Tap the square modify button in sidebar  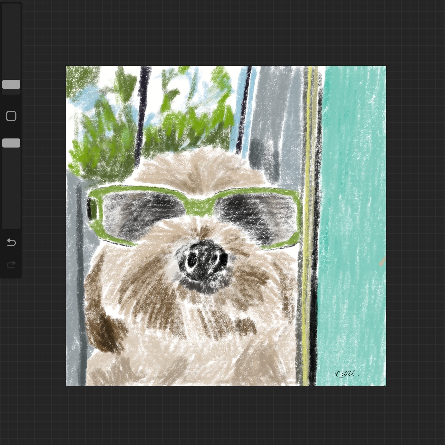click(x=11, y=116)
